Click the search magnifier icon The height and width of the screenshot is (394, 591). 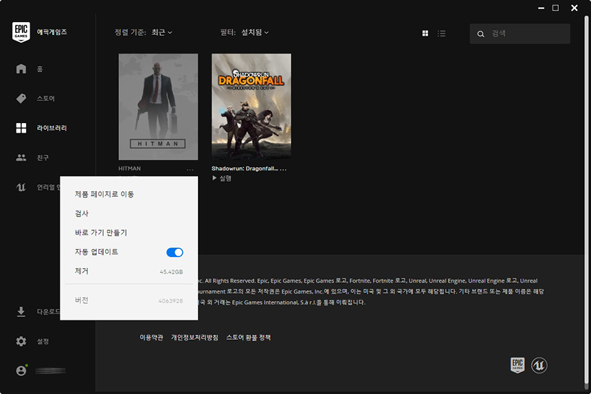coord(480,34)
